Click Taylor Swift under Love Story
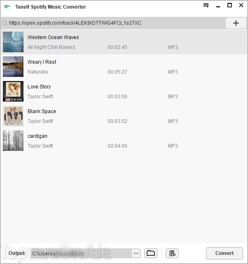Screen dimensions: 248x264 click(40, 97)
